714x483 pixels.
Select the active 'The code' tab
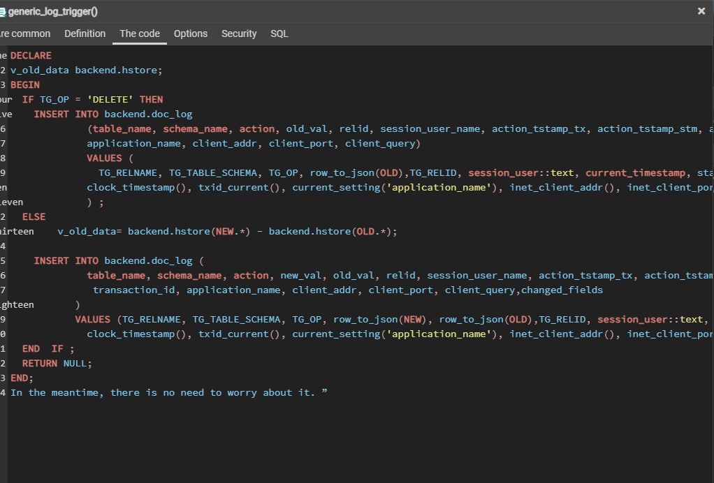click(x=139, y=34)
